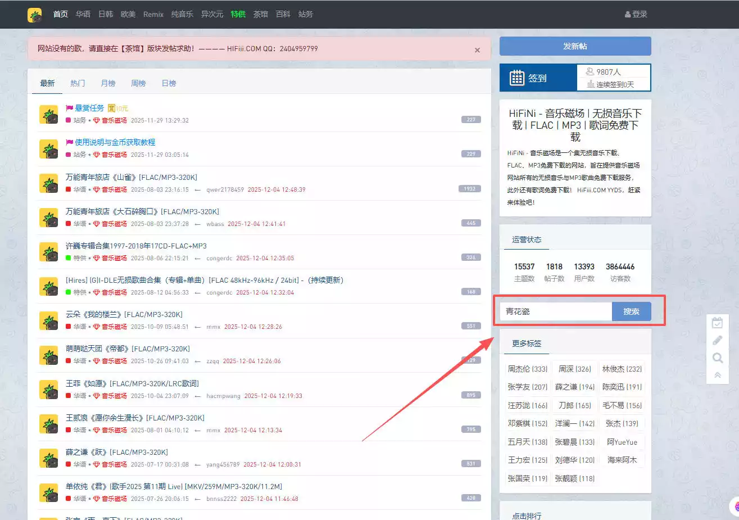Select the 刘德华 (120) tag
Image resolution: width=739 pixels, height=520 pixels.
tap(574, 460)
